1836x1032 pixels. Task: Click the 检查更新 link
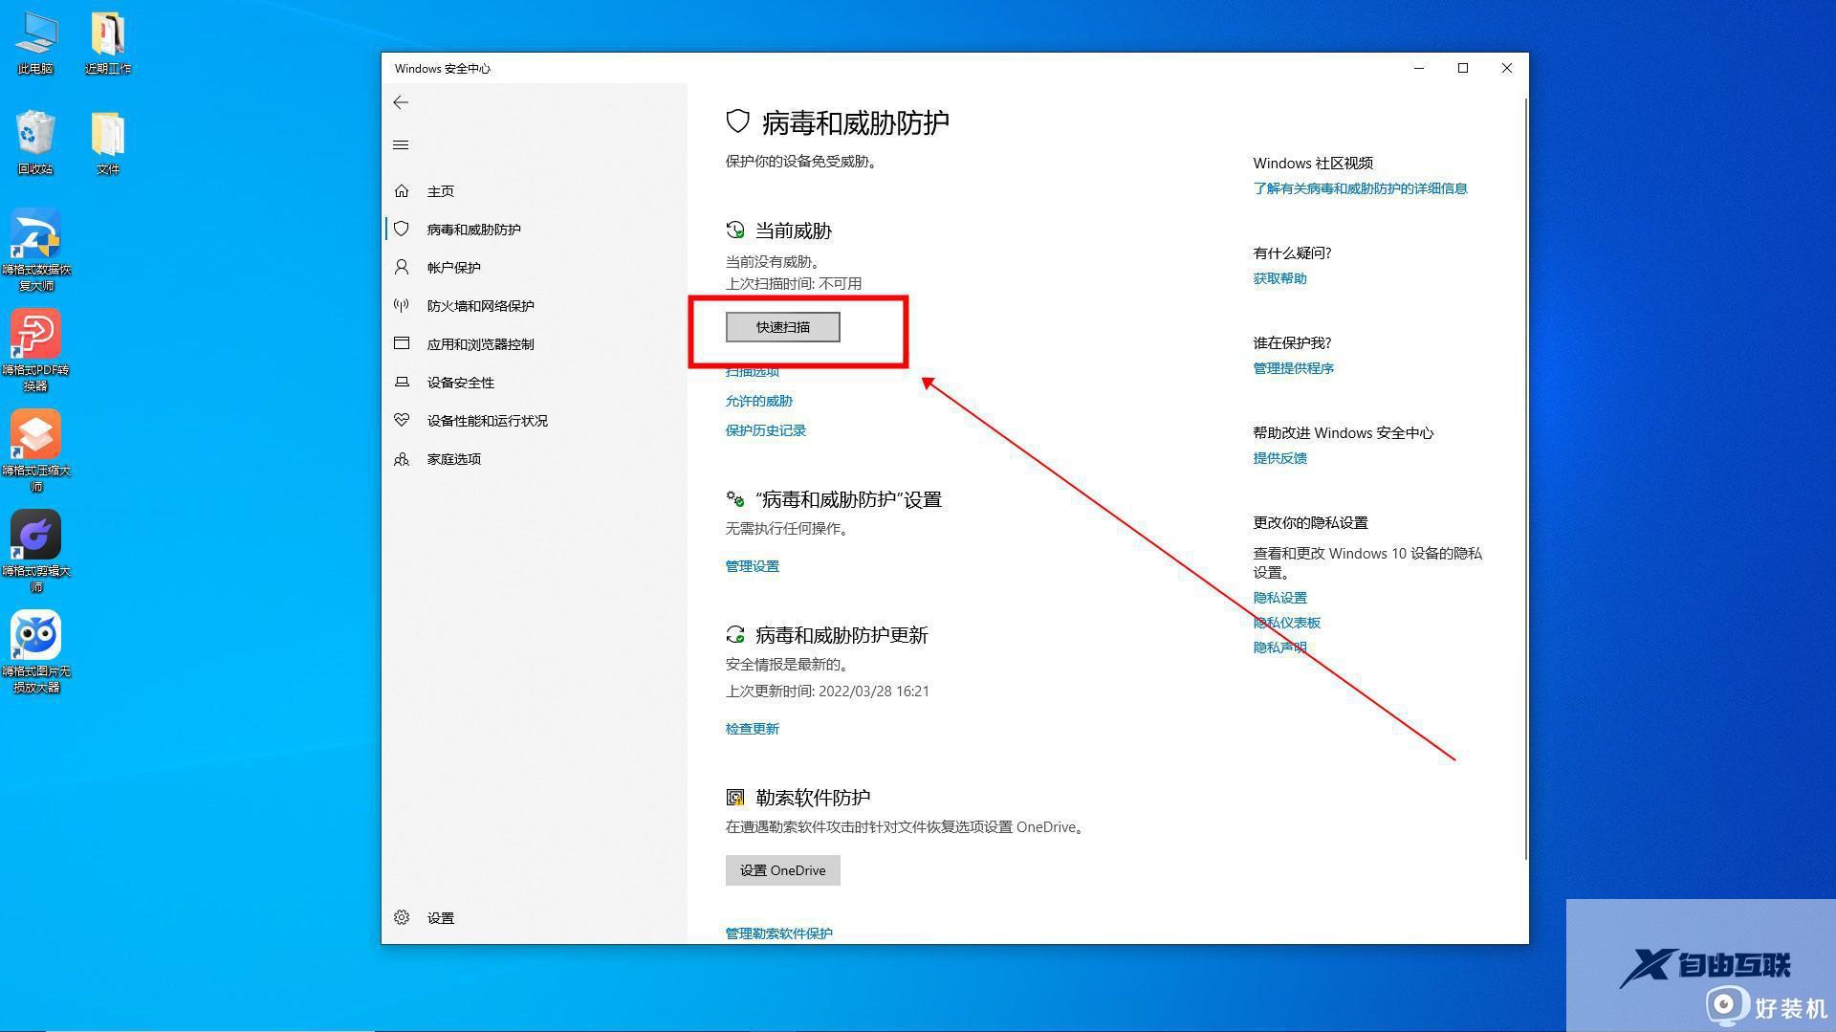click(753, 729)
